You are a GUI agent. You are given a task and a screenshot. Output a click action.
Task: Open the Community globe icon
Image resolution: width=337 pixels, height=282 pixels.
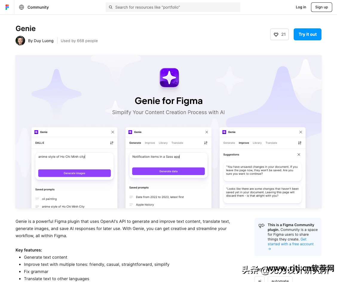tap(22, 7)
